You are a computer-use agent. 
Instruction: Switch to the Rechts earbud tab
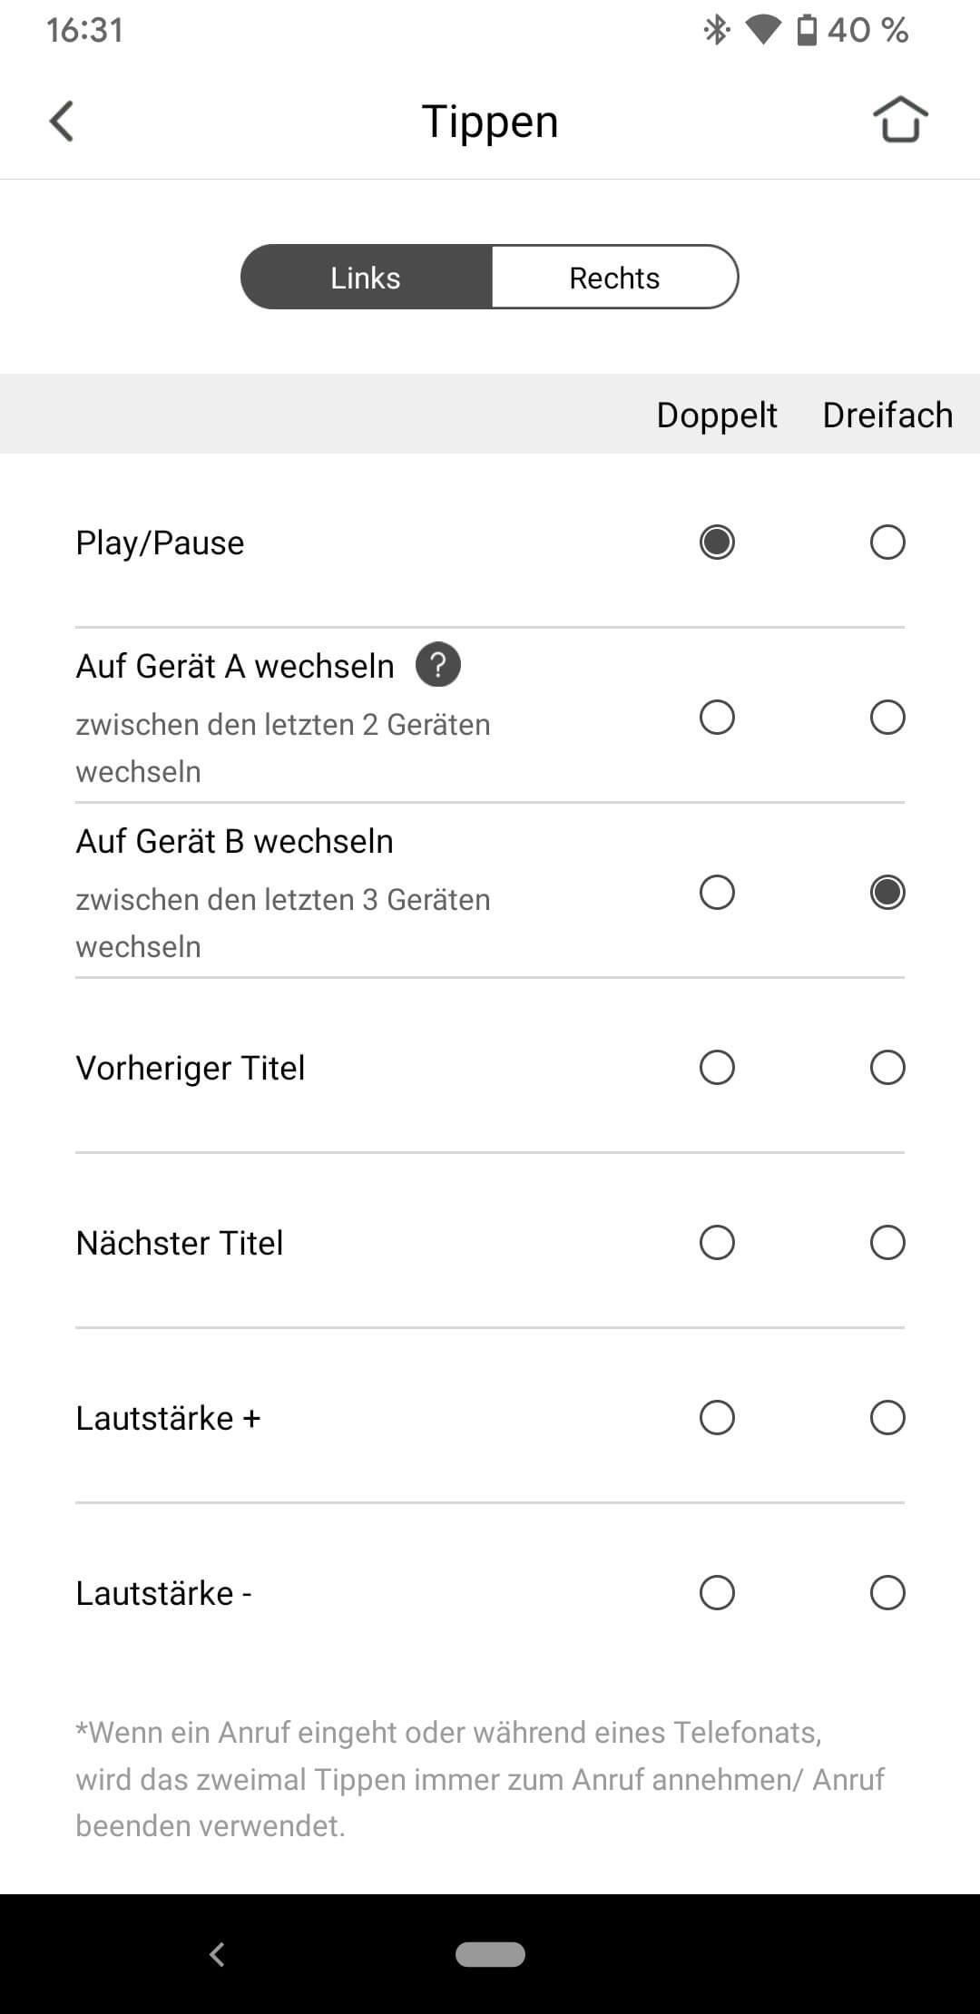pos(614,278)
